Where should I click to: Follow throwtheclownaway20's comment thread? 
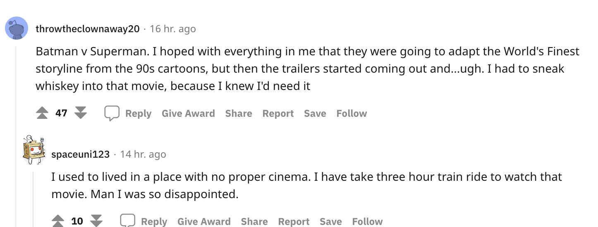click(x=352, y=113)
